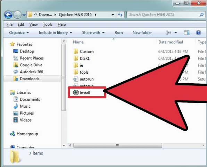Select Favorites in navigation pane
Screen dimensions: 207x167
click(x=24, y=44)
